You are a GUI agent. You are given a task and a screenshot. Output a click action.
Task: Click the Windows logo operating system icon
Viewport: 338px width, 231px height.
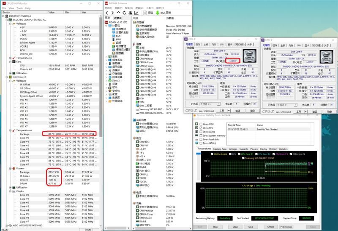(x=110, y=60)
